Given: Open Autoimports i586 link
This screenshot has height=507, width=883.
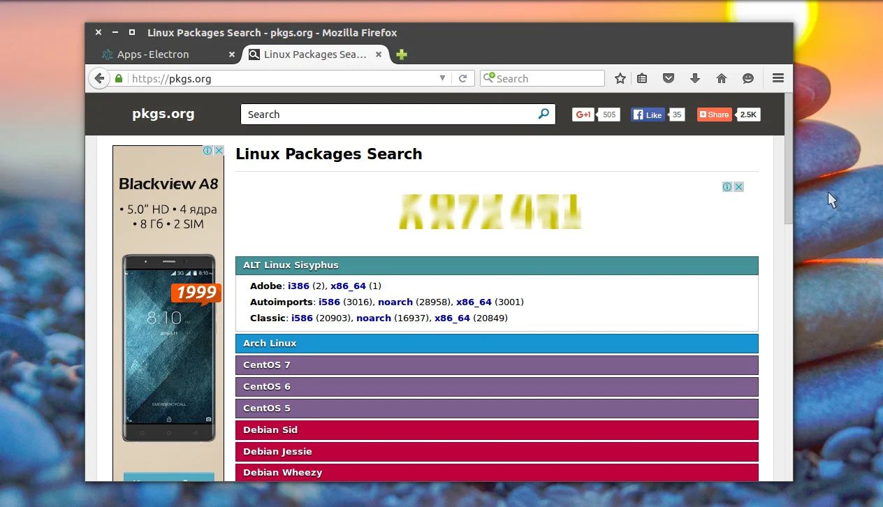Looking at the screenshot, I should [x=329, y=302].
